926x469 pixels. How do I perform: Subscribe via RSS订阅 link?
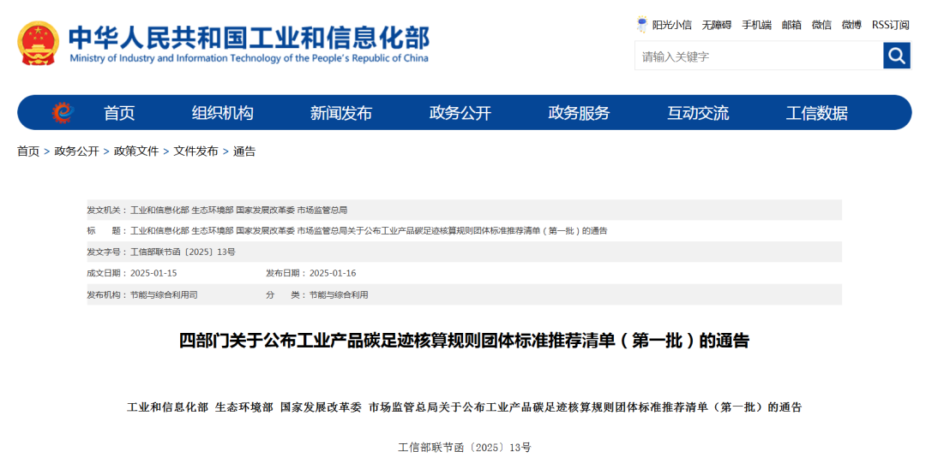[x=890, y=25]
